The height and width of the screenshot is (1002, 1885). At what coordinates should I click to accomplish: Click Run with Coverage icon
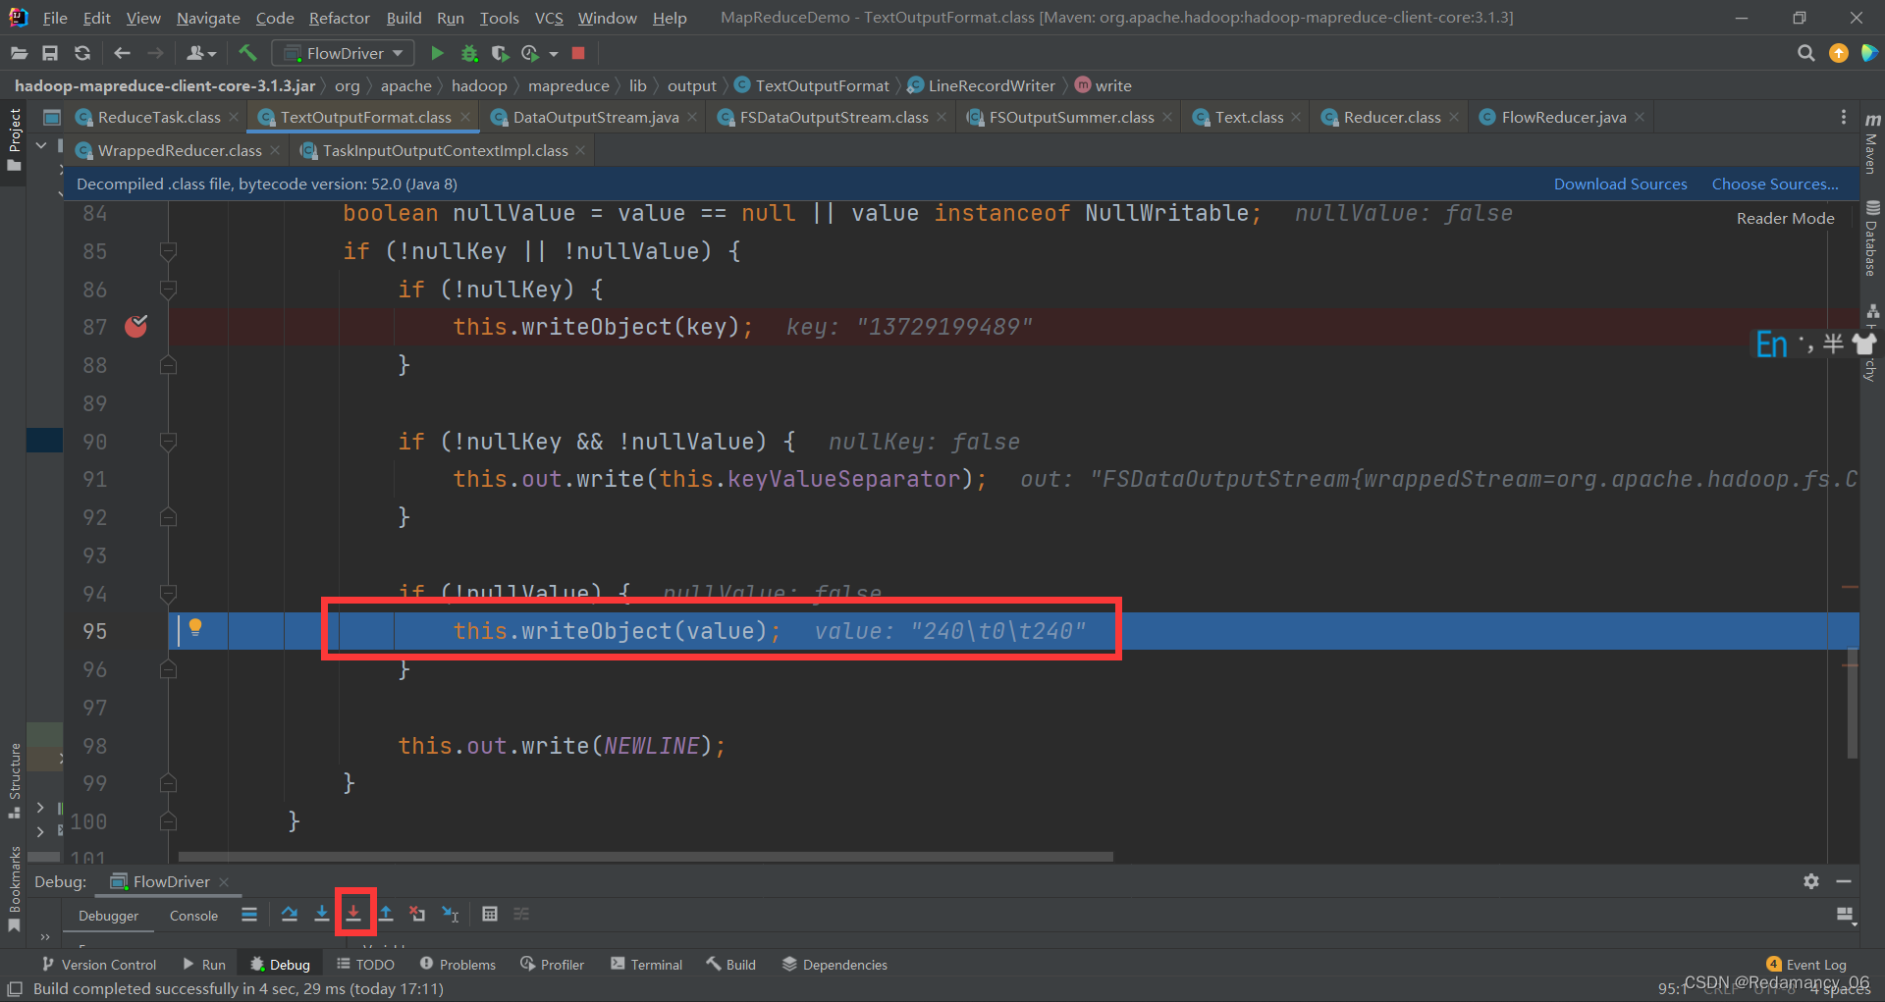(500, 53)
